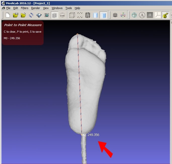Screen dimensions: 172x164
Task: Click the circled A annotation icon
Action: point(142,15)
